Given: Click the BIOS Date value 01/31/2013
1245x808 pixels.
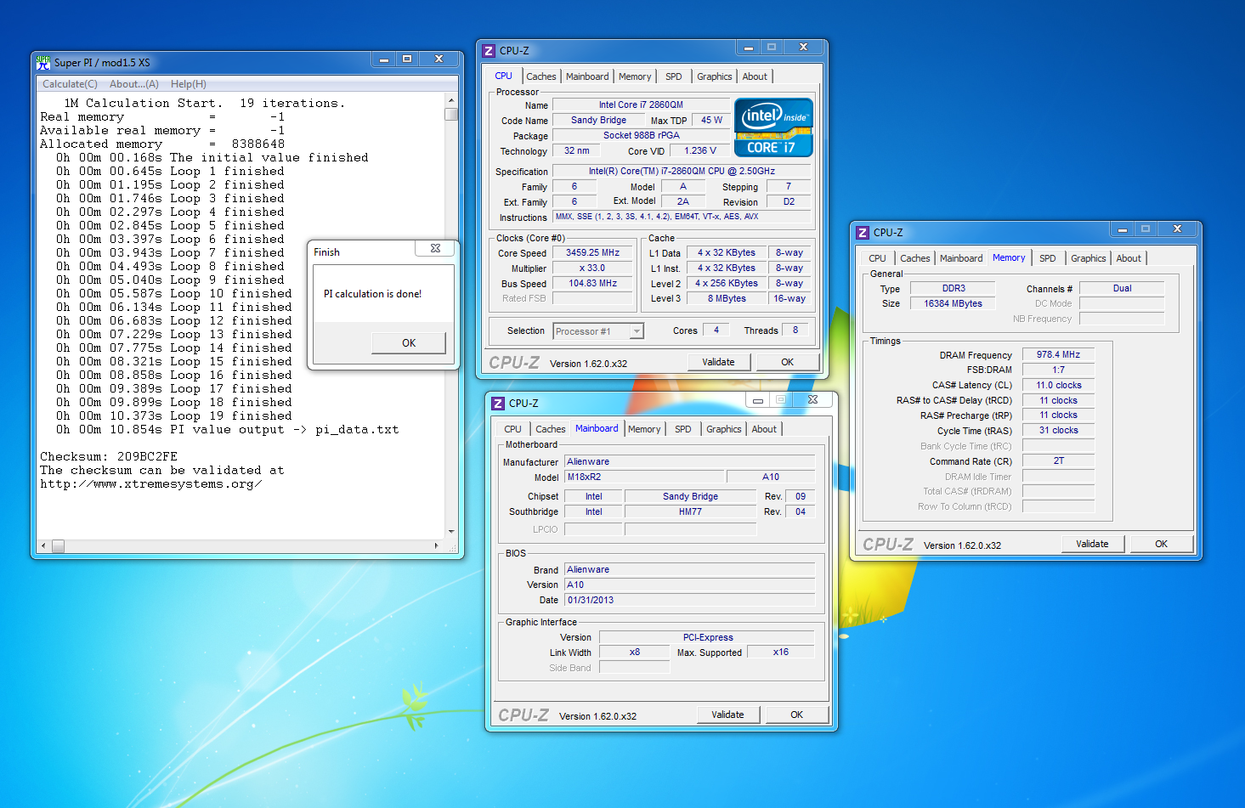Looking at the screenshot, I should 690,600.
